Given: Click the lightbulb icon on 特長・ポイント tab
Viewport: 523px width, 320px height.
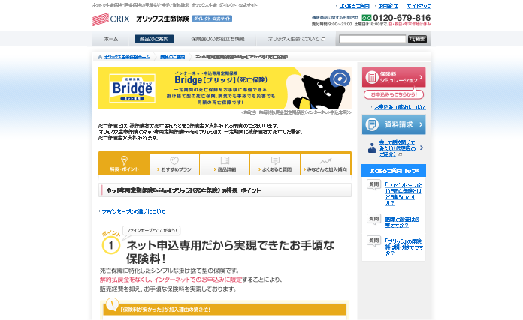Looking at the screenshot, I should tap(124, 160).
